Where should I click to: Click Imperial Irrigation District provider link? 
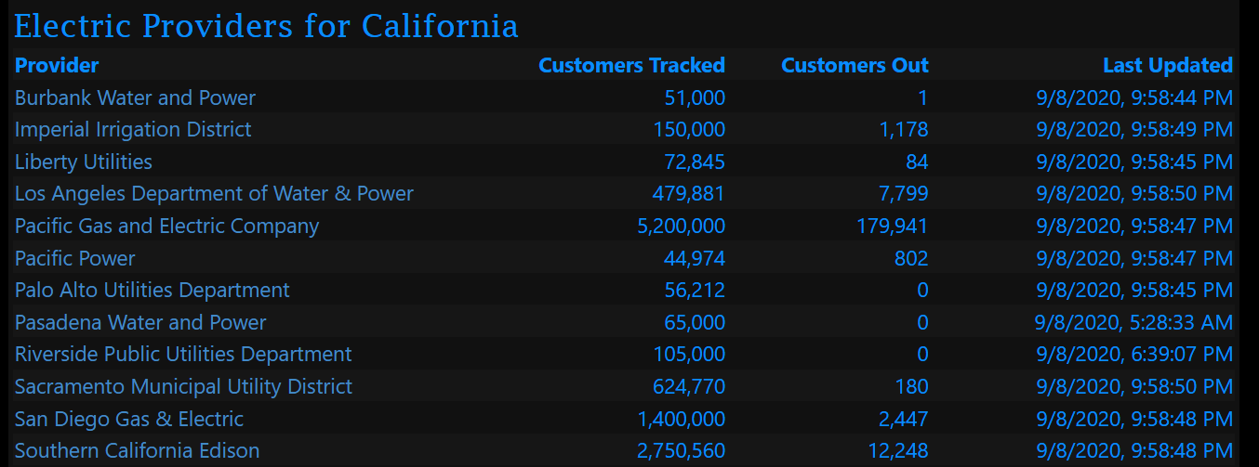(133, 129)
